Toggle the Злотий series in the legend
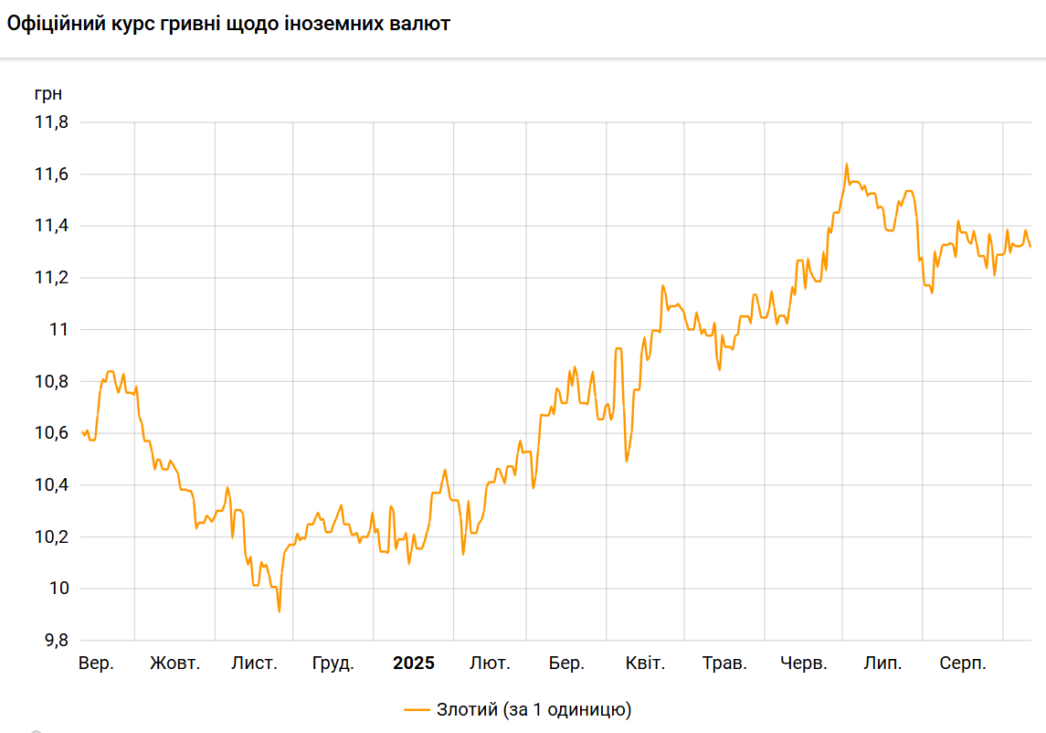 point(534,709)
